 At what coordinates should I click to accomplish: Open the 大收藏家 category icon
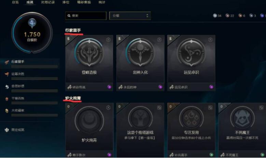(x=6, y=111)
